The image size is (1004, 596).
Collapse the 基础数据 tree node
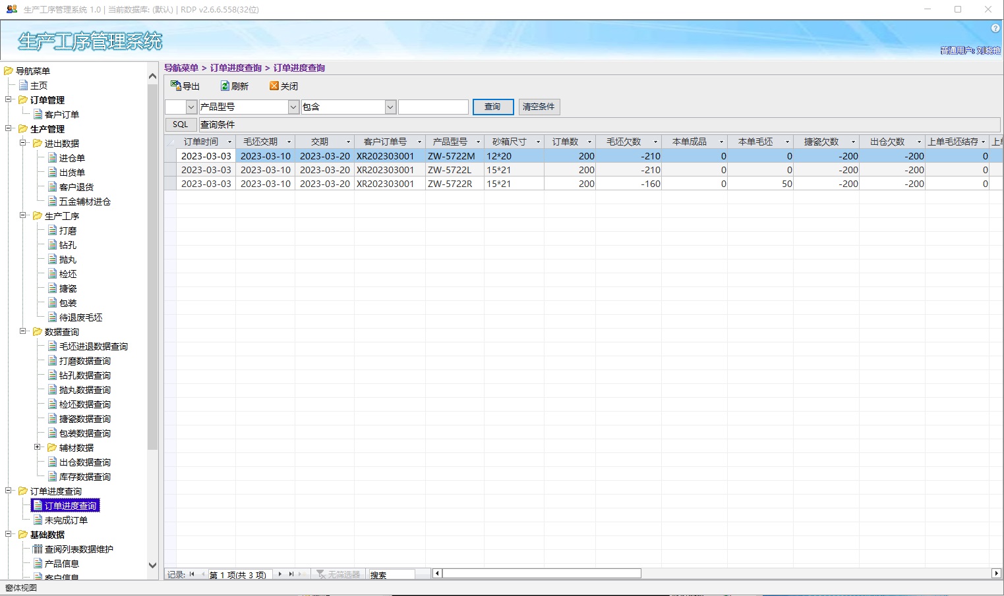(9, 534)
